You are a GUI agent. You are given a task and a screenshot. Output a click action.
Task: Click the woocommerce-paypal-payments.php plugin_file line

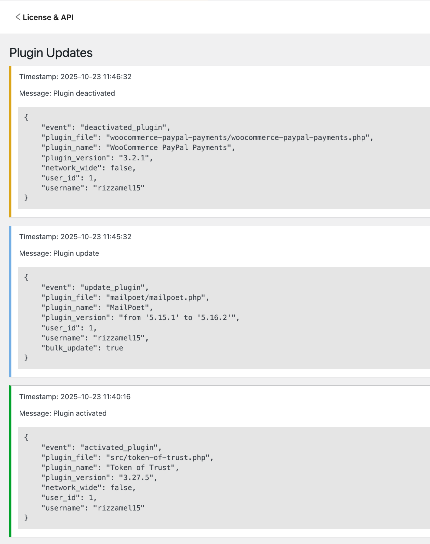(207, 138)
